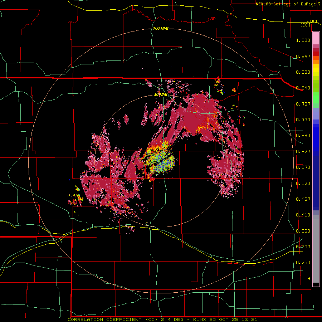Click the 0.520 scale value
Screen dimensions: 322x322
tap(303, 184)
